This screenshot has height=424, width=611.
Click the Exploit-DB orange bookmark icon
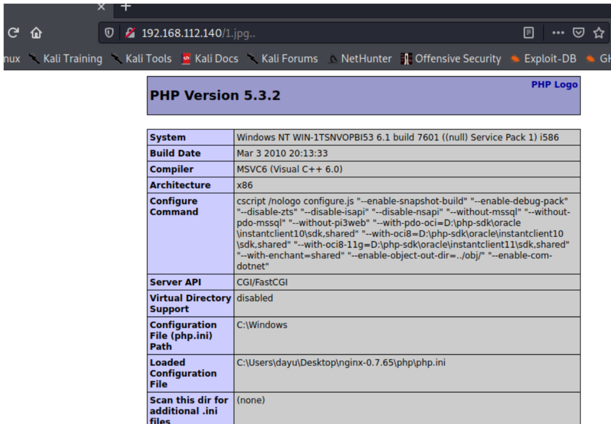click(x=515, y=59)
